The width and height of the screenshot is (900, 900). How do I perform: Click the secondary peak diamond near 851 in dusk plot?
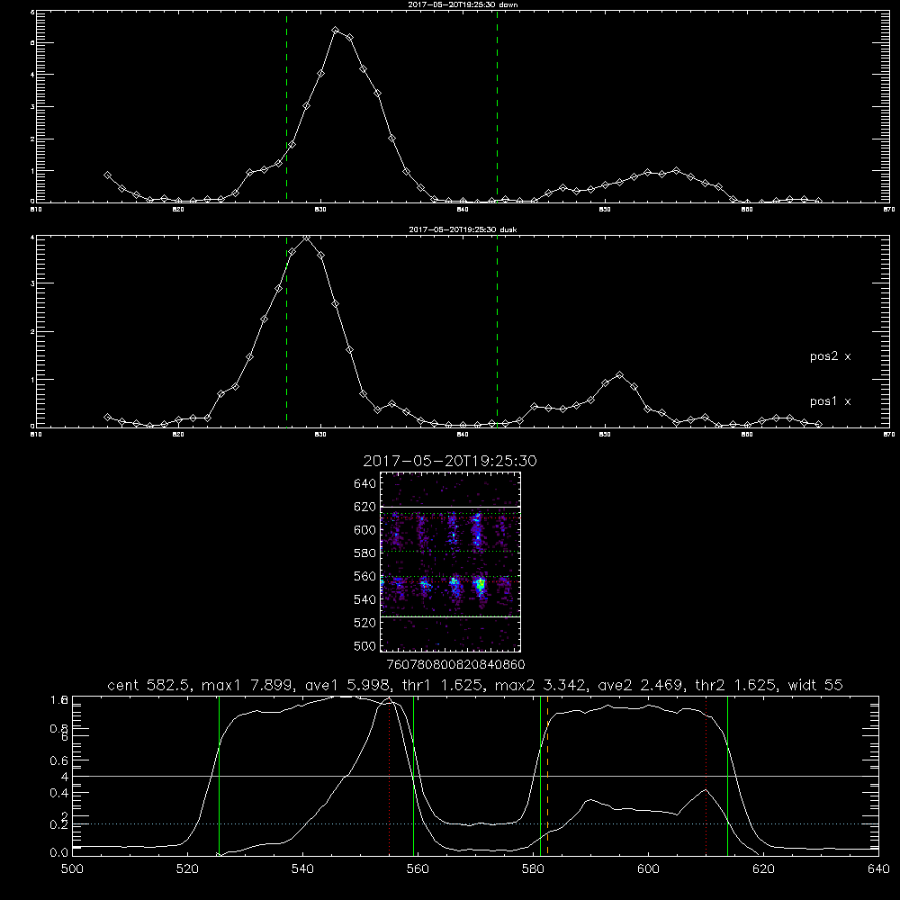tap(619, 374)
